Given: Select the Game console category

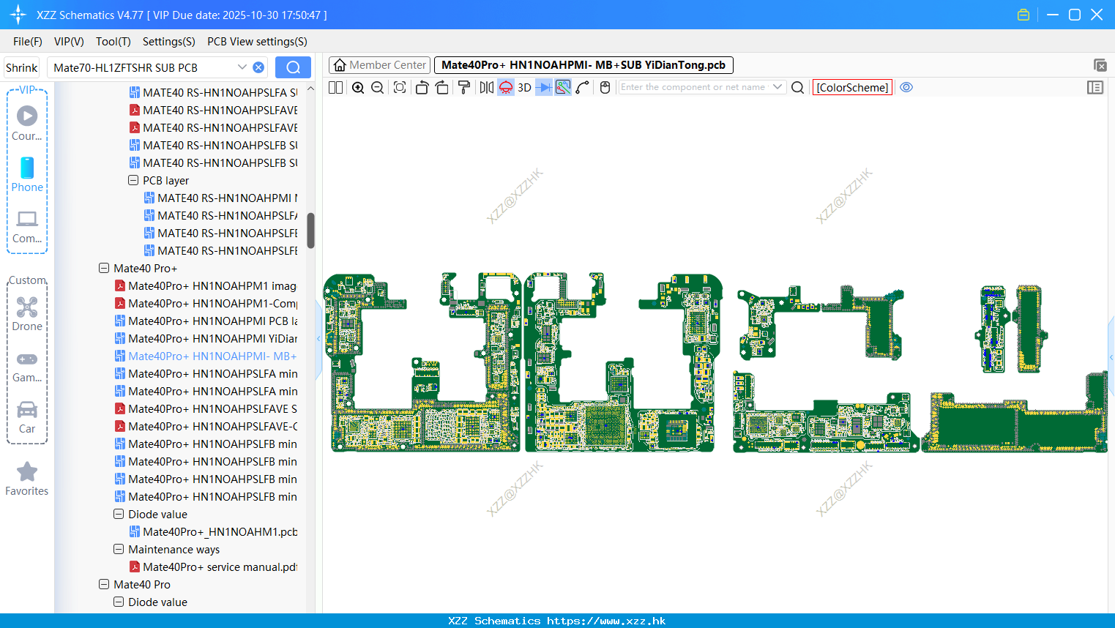Looking at the screenshot, I should 27,367.
